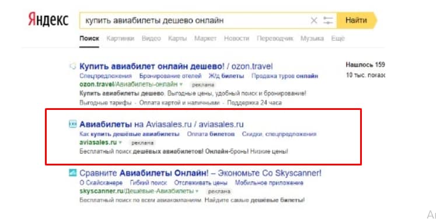
Task: Switch to the Новости tab
Action: (236, 39)
